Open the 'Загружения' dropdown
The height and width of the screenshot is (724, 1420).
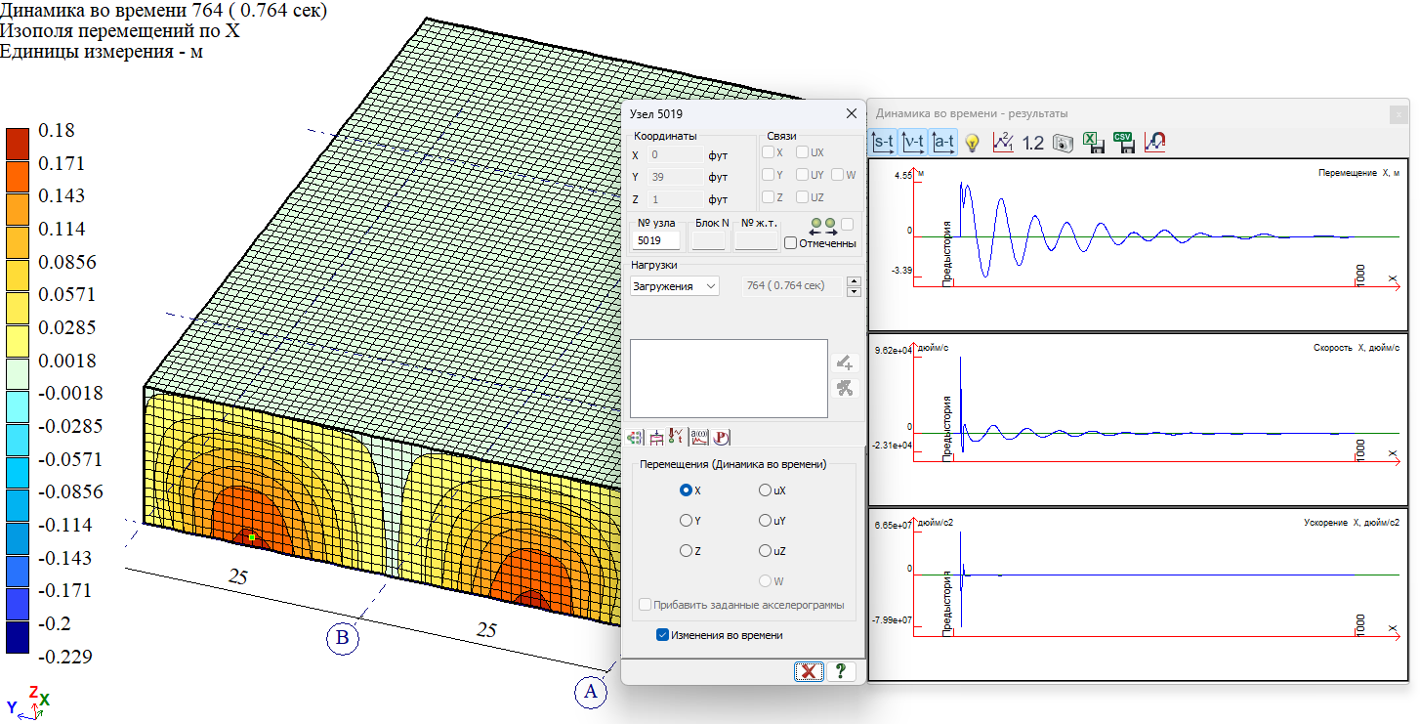click(674, 286)
